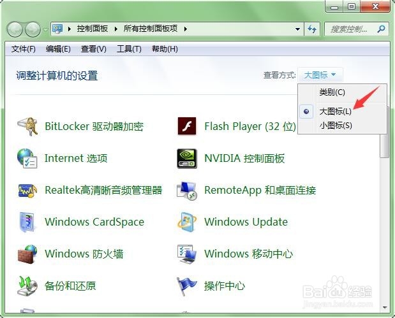Choose 类别(C) view option
Viewport: 395px width, 318px height.
click(x=332, y=92)
